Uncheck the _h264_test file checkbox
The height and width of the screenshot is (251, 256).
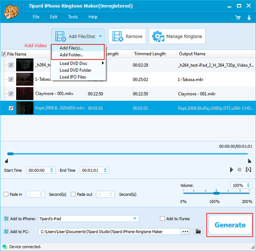point(11,65)
